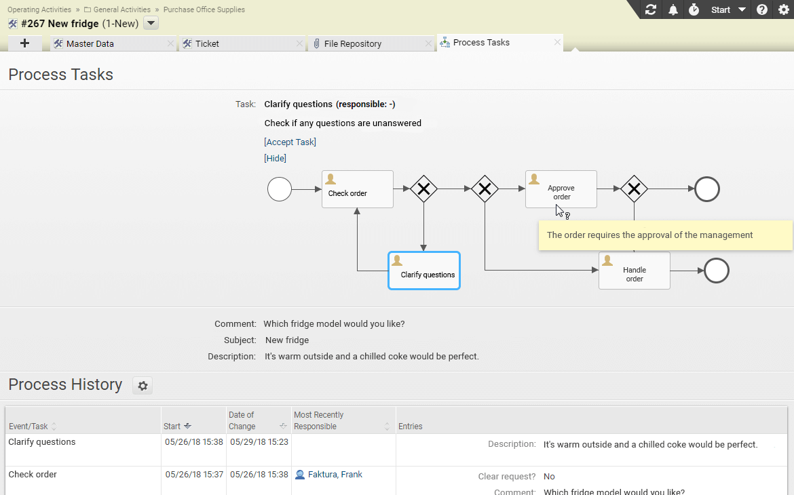Viewport: 794px width, 495px height.
Task: Open notifications bell icon
Action: 673,9
